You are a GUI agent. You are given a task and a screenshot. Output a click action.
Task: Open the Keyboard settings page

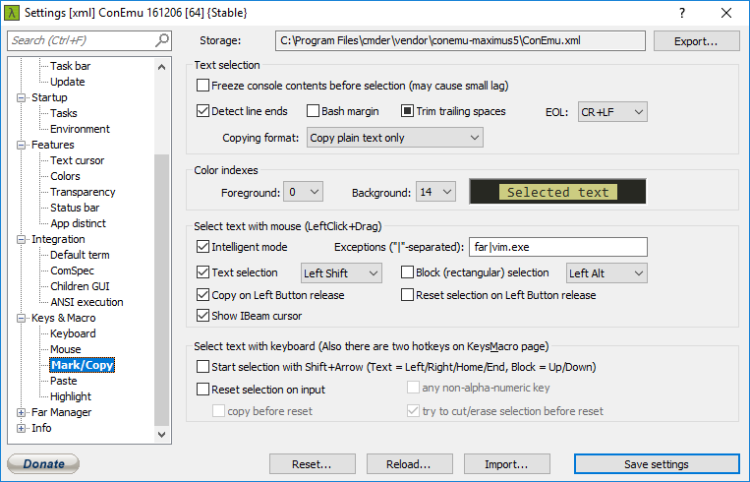(x=73, y=334)
